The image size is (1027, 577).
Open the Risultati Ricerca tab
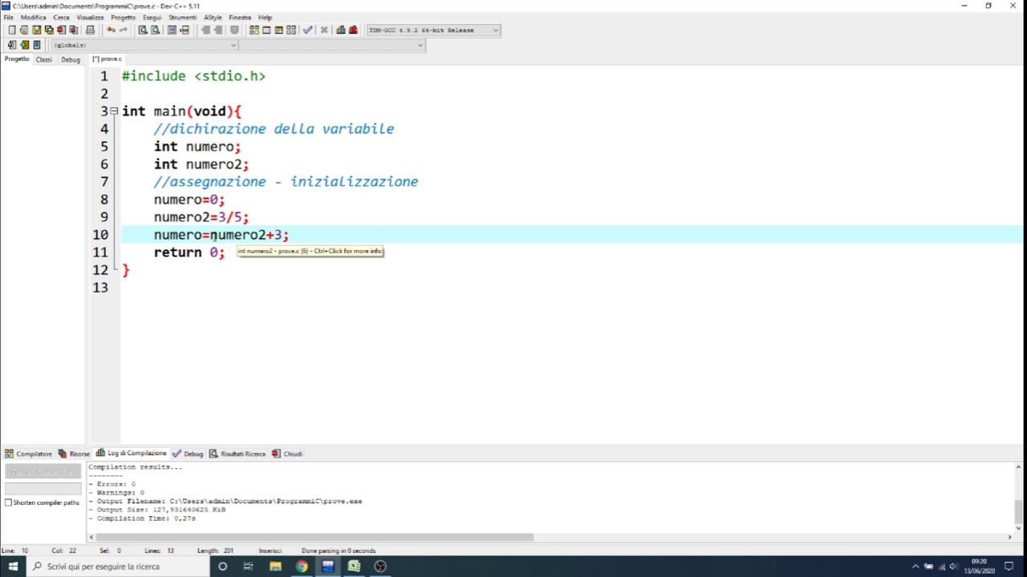pyautogui.click(x=237, y=454)
